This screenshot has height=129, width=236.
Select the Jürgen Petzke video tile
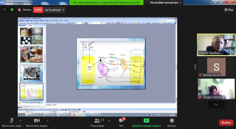tap(216, 89)
